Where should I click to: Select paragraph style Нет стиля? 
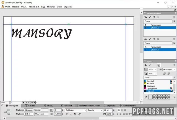click(x=160, y=25)
